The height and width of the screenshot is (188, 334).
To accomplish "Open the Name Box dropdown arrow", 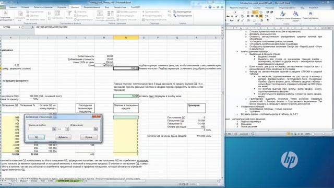I will click(20, 27).
